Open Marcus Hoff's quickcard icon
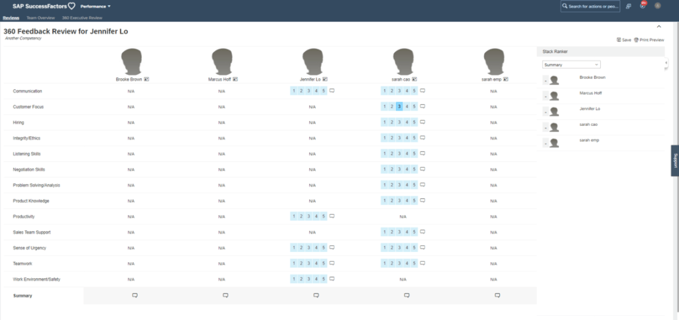 pyautogui.click(x=235, y=79)
